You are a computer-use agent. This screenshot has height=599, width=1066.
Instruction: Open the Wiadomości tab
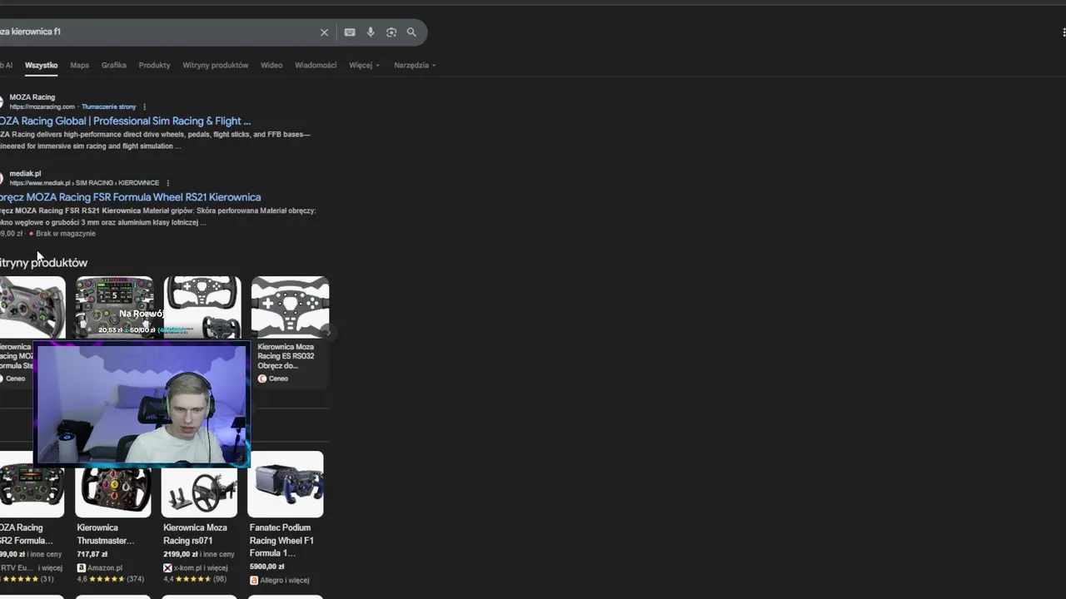(316, 65)
